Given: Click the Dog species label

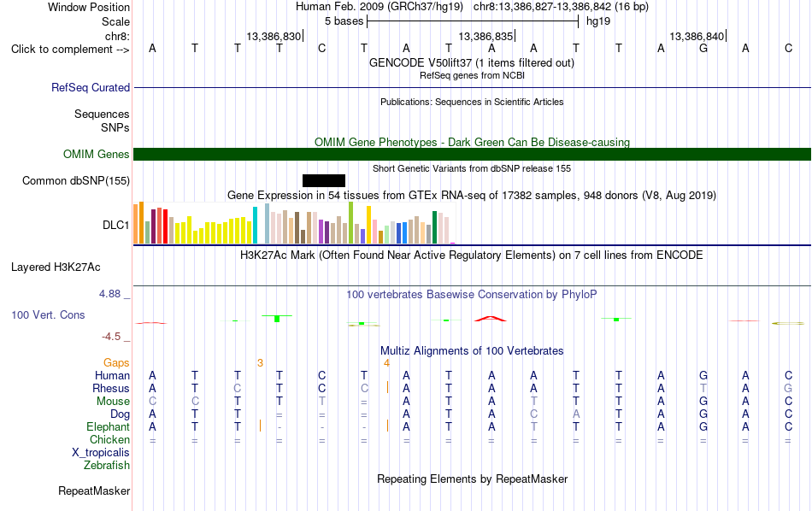Looking at the screenshot, I should (120, 414).
